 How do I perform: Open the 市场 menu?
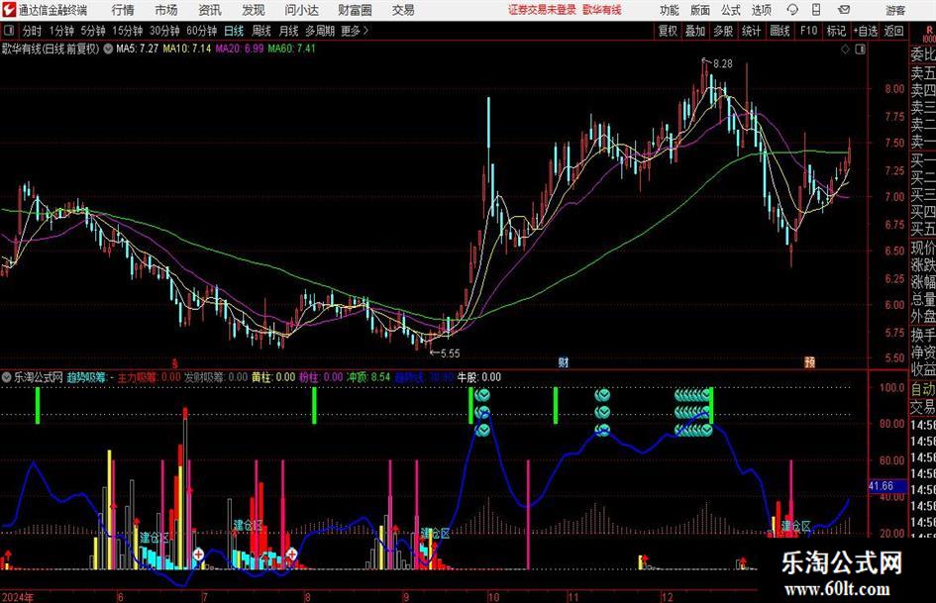click(166, 10)
